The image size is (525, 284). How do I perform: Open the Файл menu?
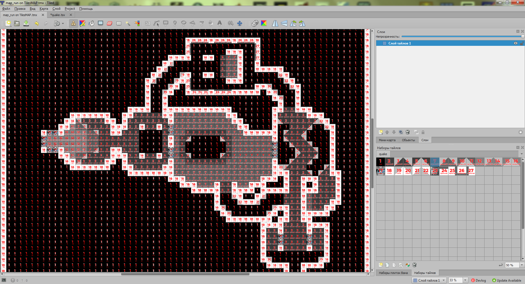[6, 9]
